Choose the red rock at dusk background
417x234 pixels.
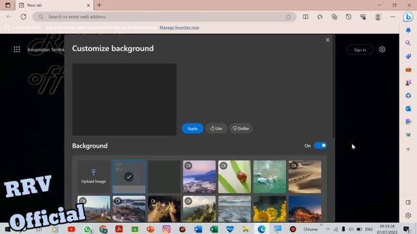pos(305,209)
